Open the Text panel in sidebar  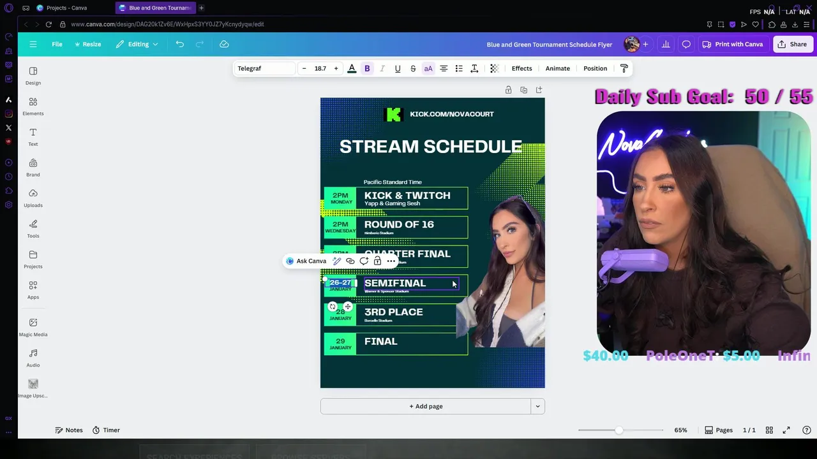33,136
